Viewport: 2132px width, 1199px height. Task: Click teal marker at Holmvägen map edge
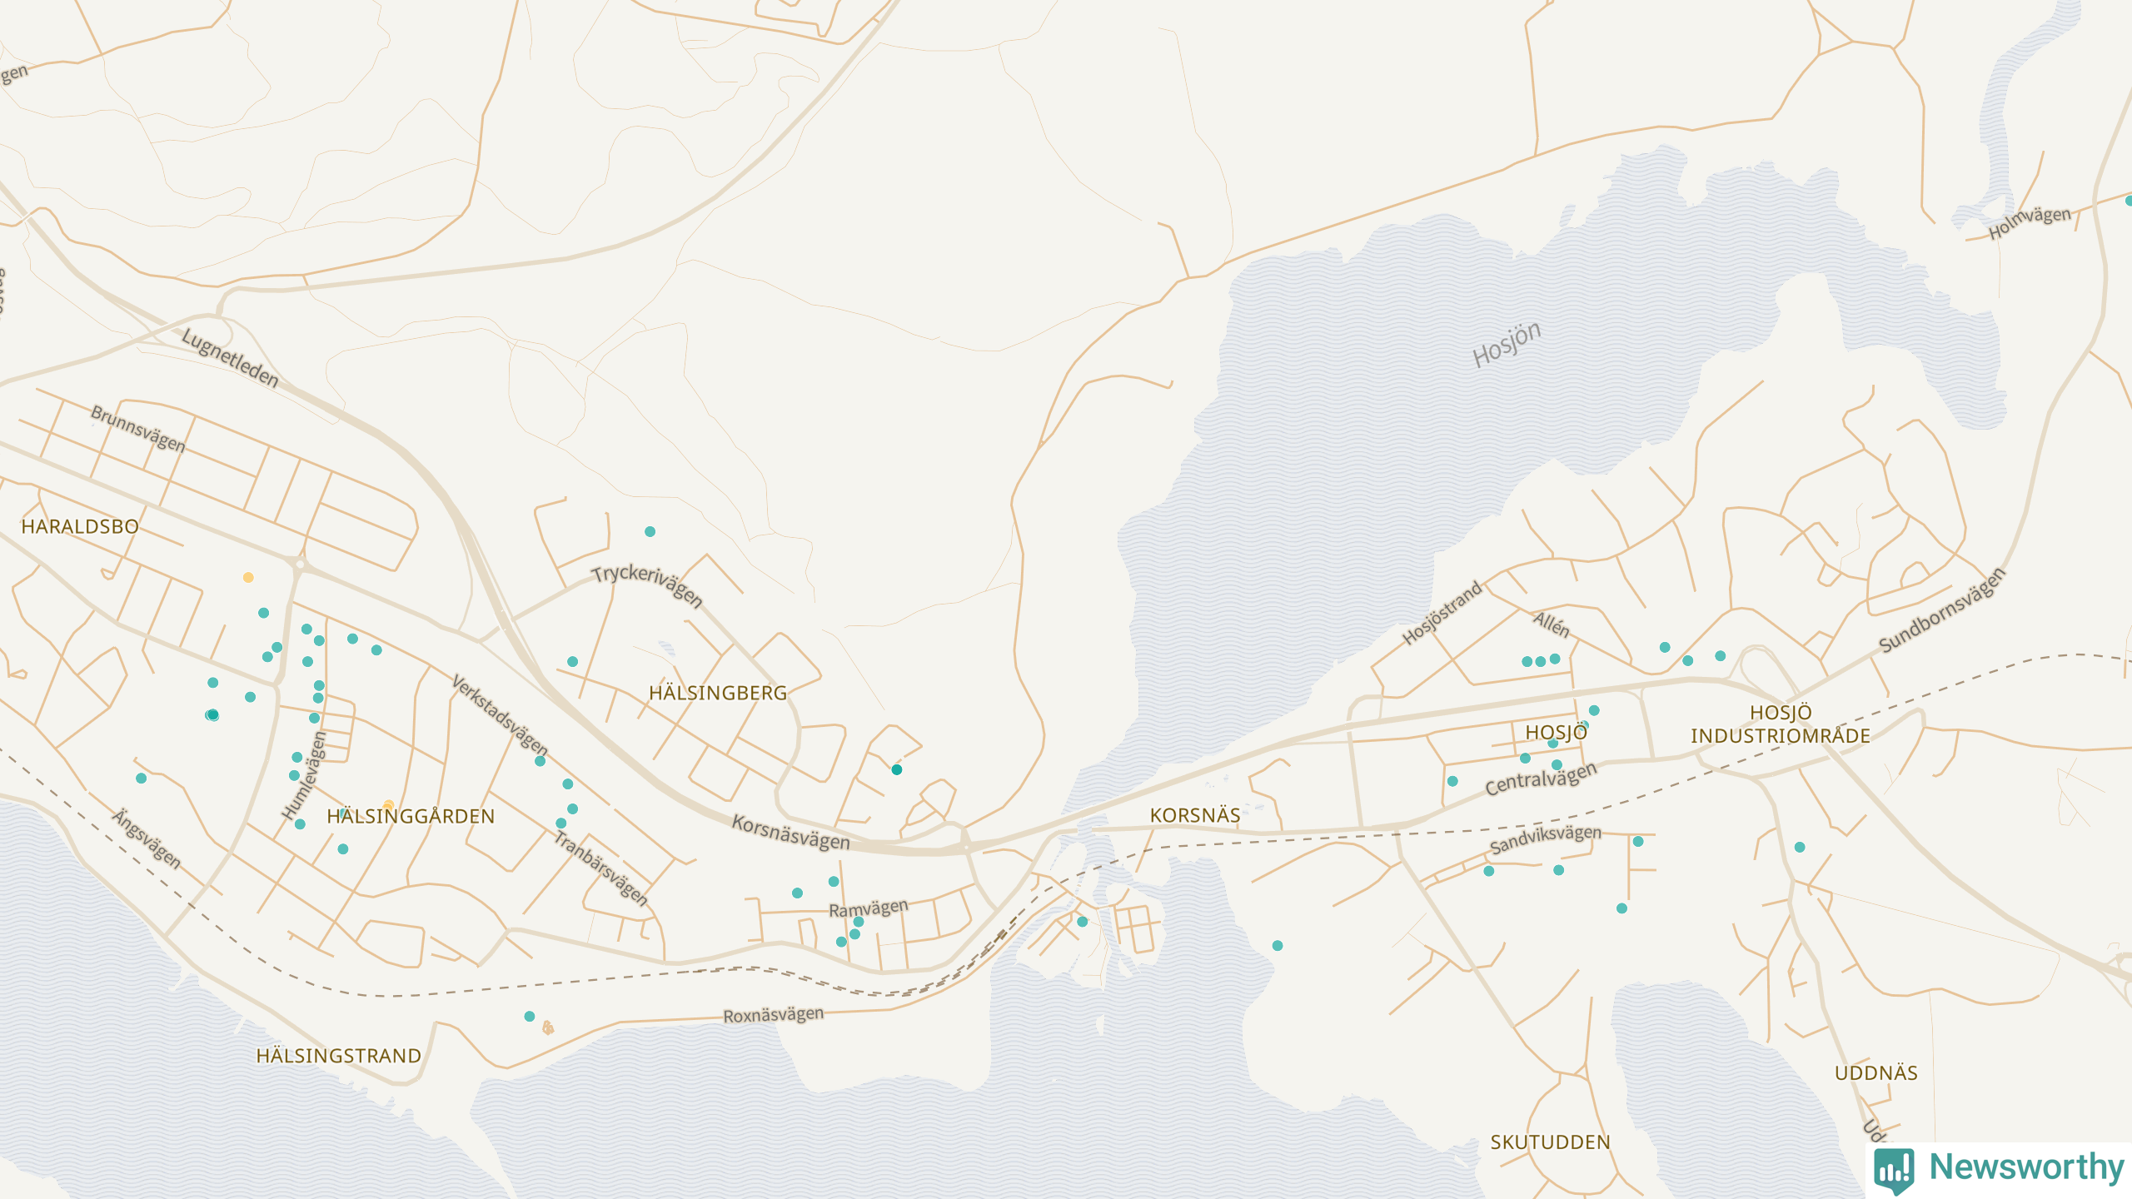tap(2129, 201)
